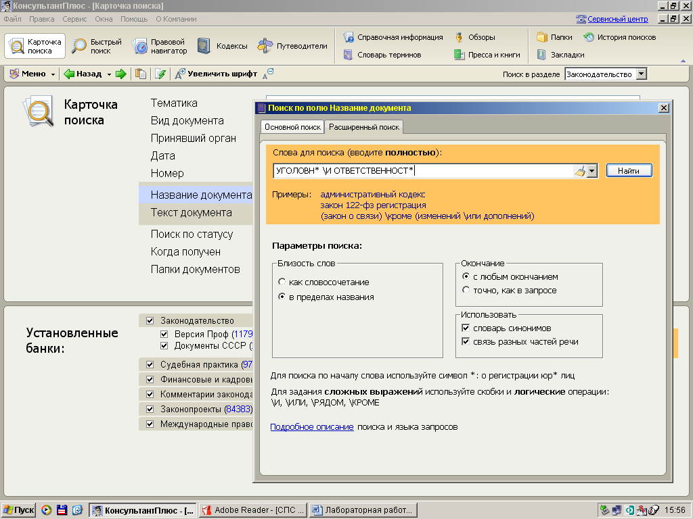Open История поисков history

pos(620,37)
